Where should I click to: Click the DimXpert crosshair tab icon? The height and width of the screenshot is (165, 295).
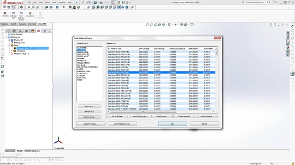(x=26, y=31)
